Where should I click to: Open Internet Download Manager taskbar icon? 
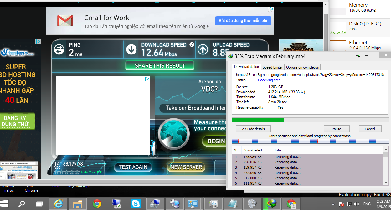click(271, 204)
